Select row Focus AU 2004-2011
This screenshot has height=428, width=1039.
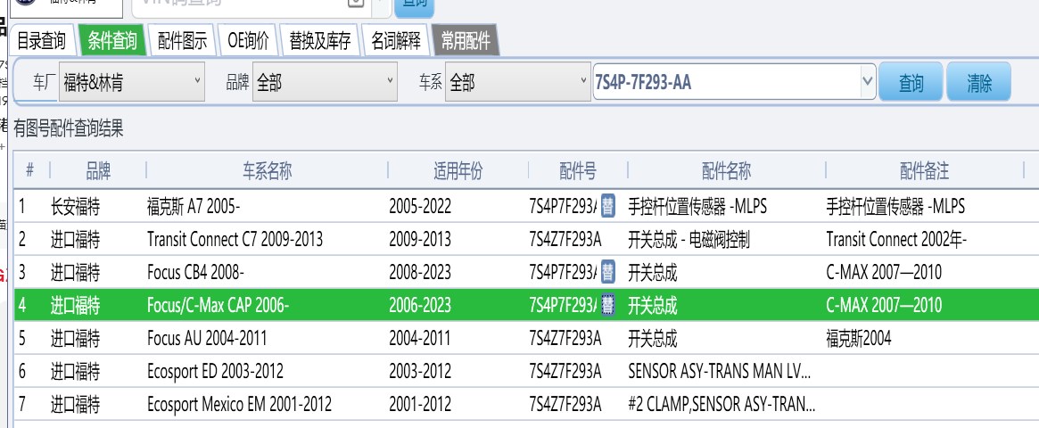point(526,338)
